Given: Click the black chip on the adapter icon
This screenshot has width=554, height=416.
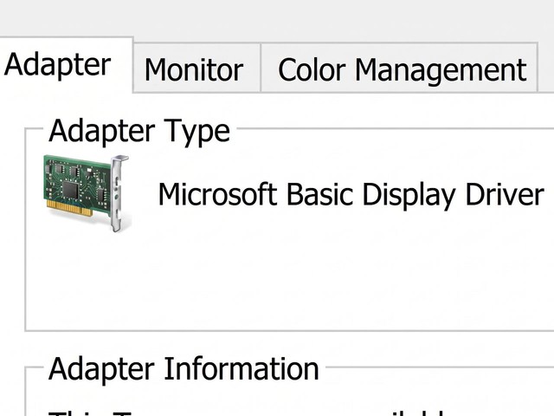Looking at the screenshot, I should coord(70,191).
